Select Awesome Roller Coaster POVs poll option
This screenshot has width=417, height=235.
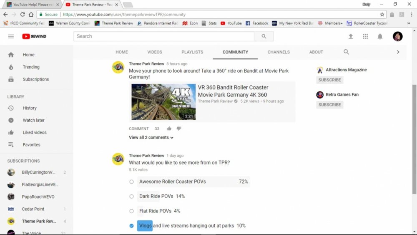coord(131,182)
